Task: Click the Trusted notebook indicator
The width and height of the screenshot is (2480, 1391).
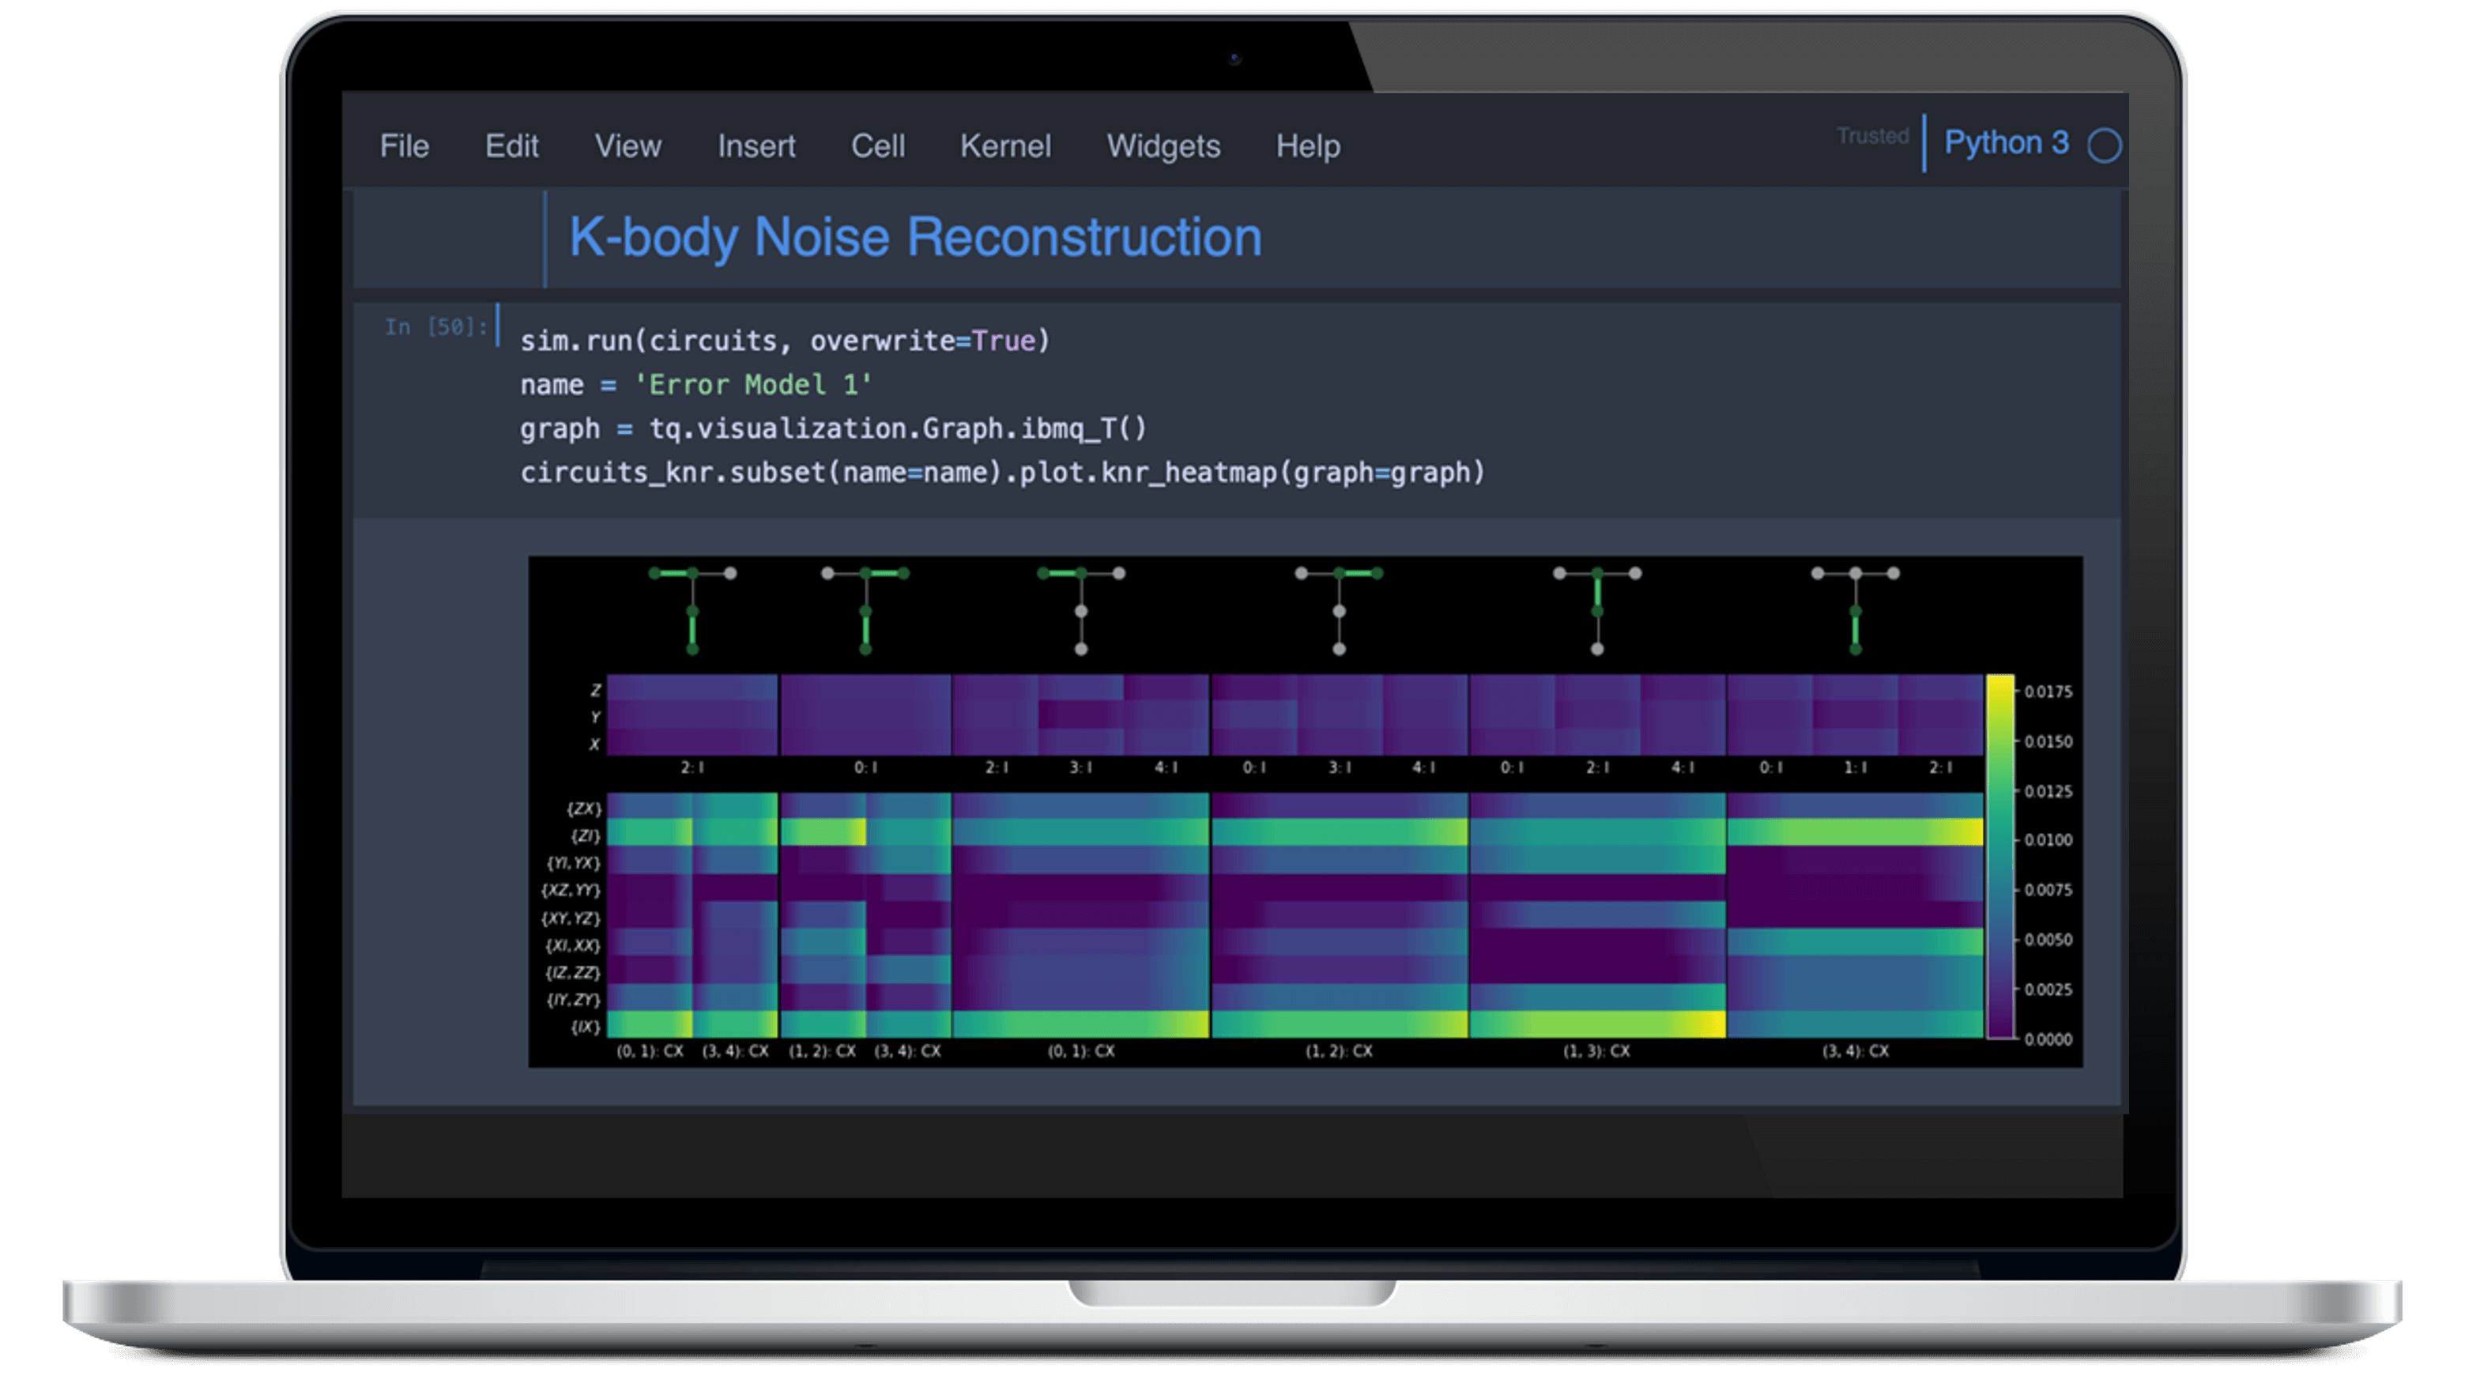Action: click(x=1871, y=136)
